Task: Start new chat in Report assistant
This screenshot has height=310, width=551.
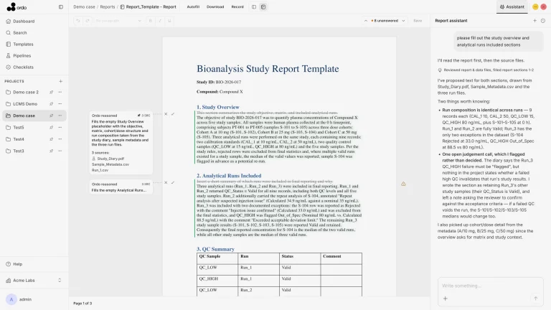Action: (534, 21)
